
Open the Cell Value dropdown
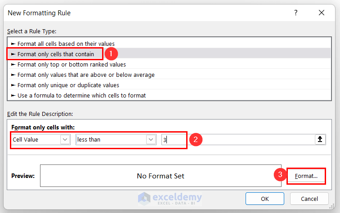[65, 139]
